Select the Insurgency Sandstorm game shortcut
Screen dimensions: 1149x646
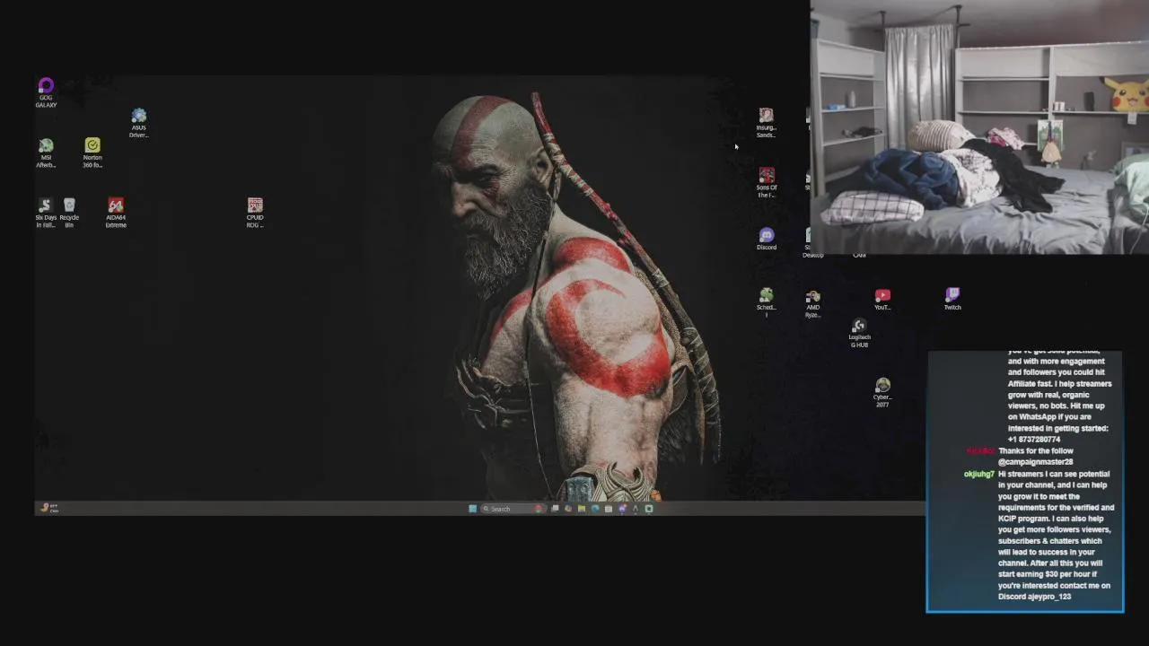pyautogui.click(x=766, y=124)
